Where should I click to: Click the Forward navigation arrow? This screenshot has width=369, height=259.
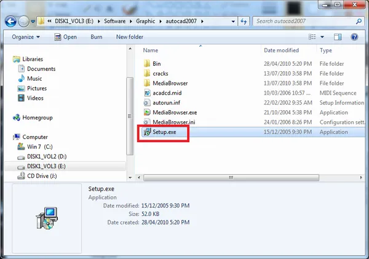pos(23,22)
